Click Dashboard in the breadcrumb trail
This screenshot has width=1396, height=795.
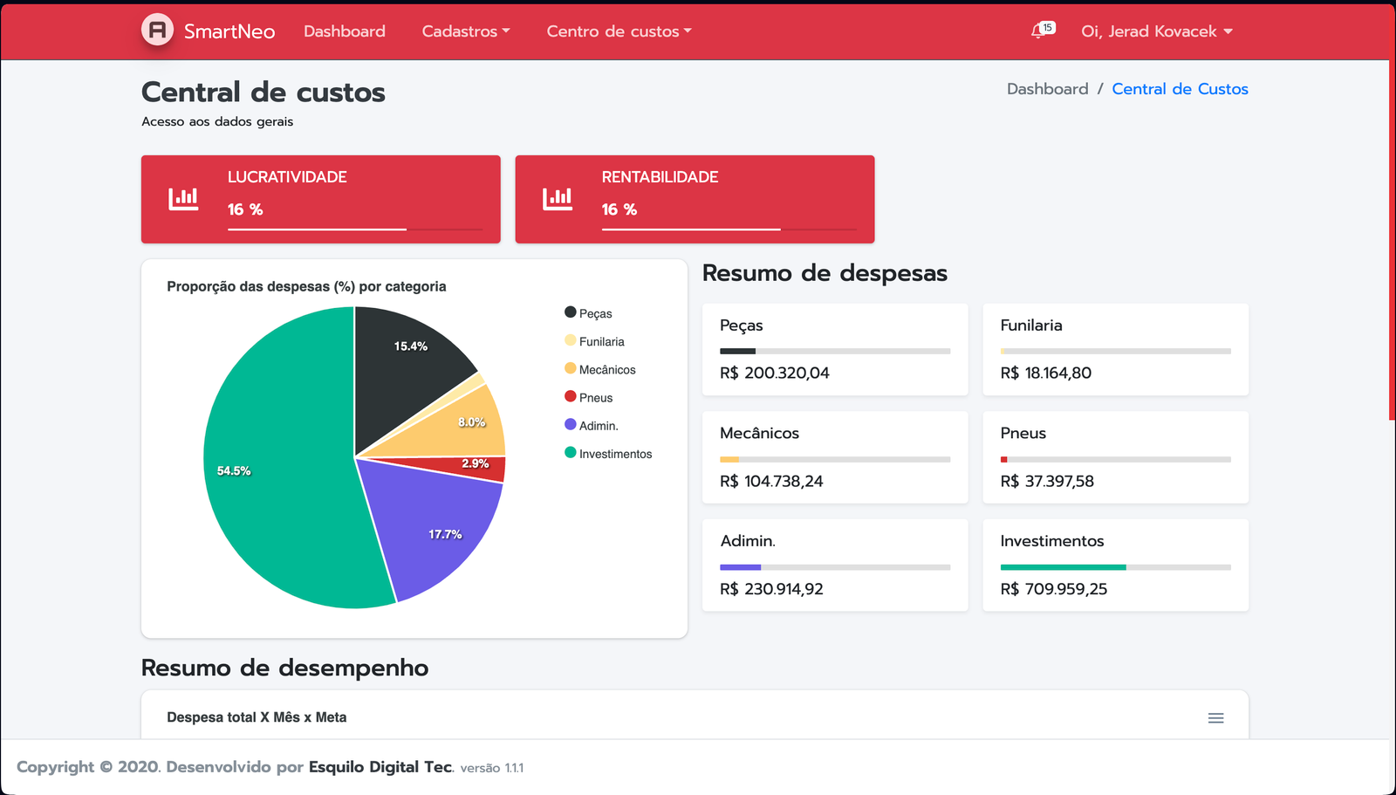[x=1047, y=88]
